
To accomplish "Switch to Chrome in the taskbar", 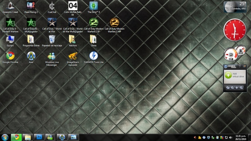I will click(x=16, y=137).
